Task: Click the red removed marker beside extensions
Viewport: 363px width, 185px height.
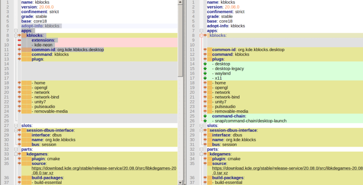Action: 20,40
